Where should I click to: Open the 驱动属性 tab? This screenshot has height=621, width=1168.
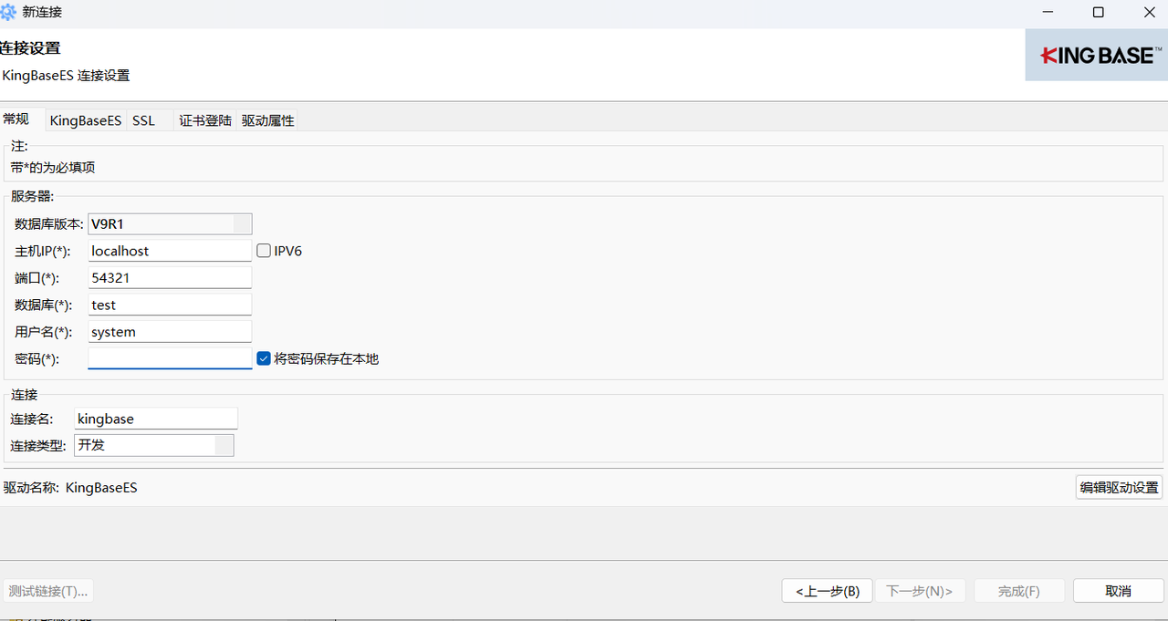tap(267, 120)
